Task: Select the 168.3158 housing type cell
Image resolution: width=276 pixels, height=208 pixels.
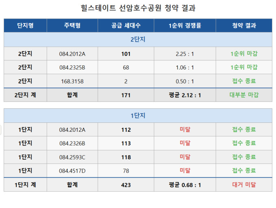Action: pos(72,81)
